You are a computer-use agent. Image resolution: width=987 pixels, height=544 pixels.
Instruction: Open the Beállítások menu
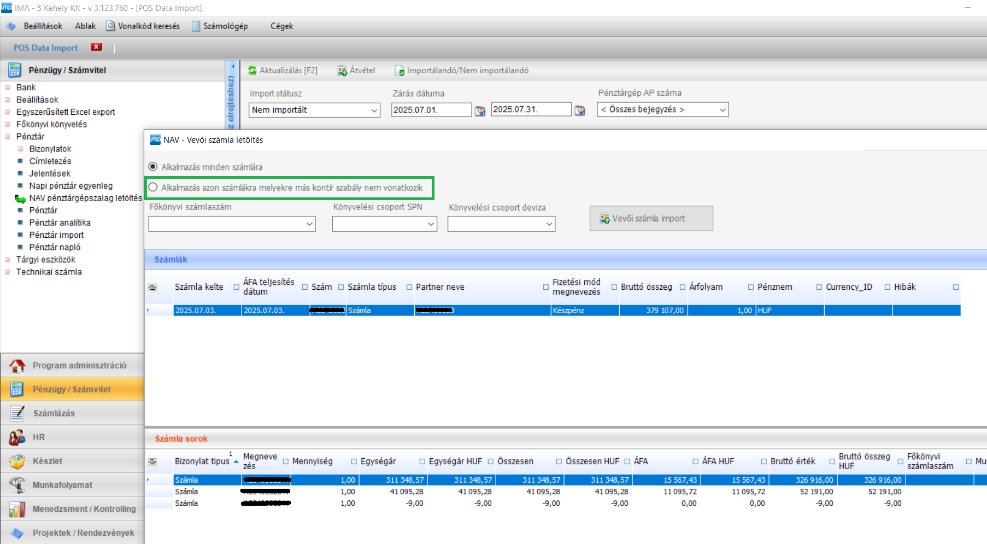pos(43,26)
